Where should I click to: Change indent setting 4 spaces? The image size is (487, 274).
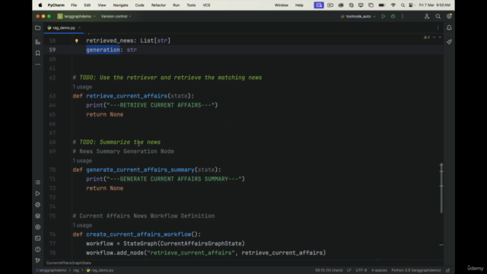pyautogui.click(x=379, y=270)
